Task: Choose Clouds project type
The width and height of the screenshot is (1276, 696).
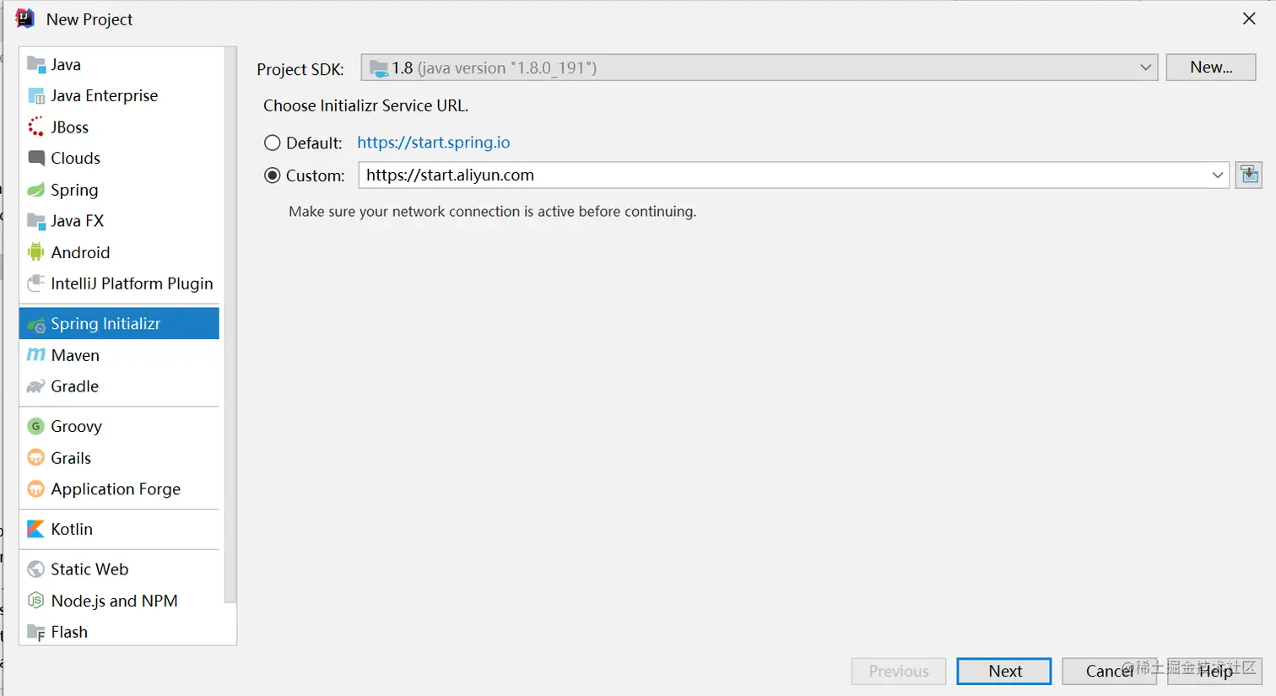Action: (x=119, y=158)
